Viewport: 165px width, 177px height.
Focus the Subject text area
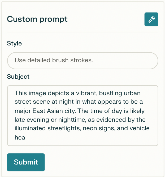tap(82, 116)
